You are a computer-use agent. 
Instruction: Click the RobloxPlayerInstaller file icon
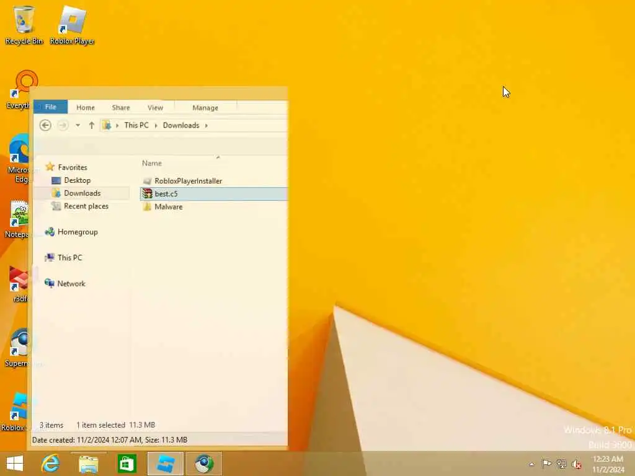(x=147, y=181)
